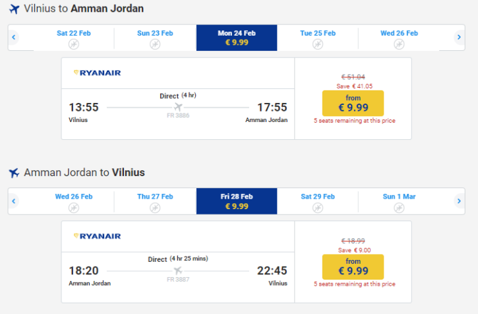Select Fri 28 Feb return tab

coord(237,201)
